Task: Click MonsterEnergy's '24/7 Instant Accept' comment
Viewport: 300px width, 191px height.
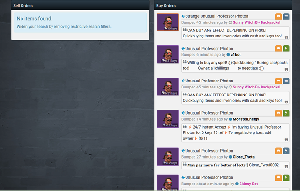Action: coord(235,133)
